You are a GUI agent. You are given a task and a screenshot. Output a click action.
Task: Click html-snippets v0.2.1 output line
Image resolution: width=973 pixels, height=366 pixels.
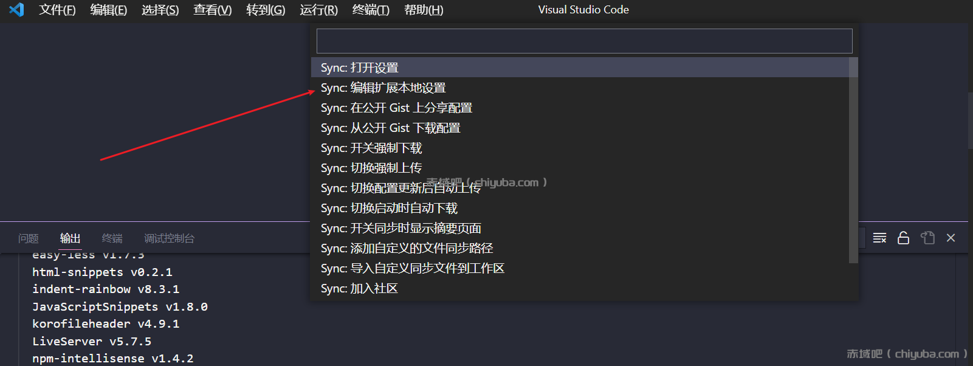pyautogui.click(x=102, y=272)
